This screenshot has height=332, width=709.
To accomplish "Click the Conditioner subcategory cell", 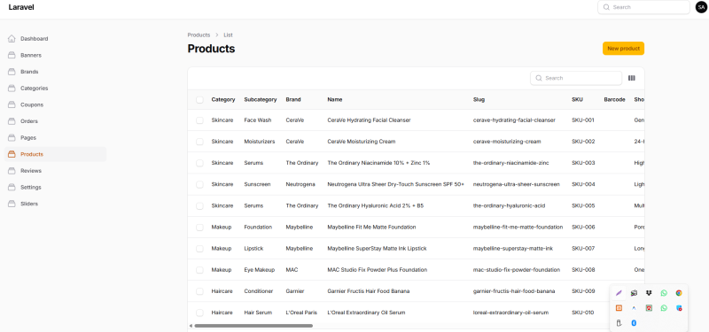I will click(259, 291).
